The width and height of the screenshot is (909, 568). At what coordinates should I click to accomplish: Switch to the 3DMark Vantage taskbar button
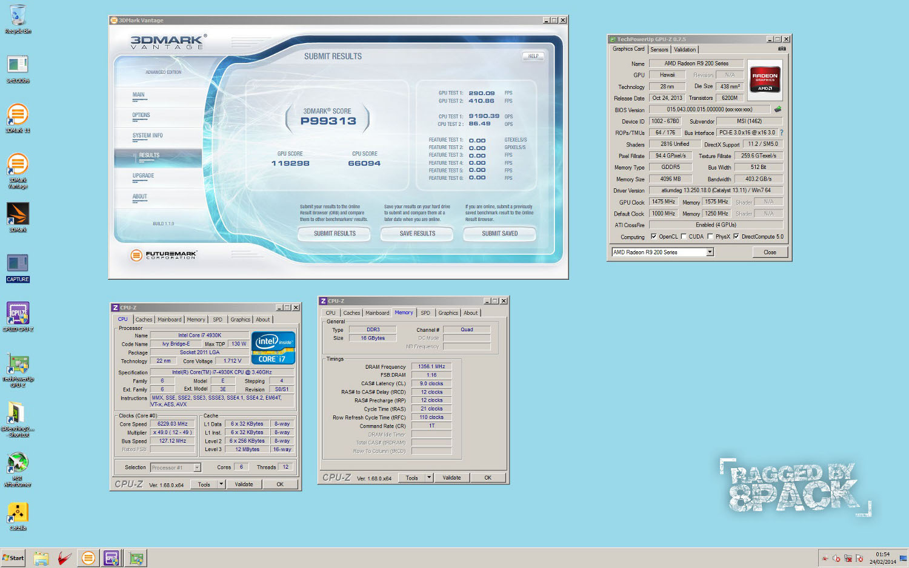coord(88,558)
